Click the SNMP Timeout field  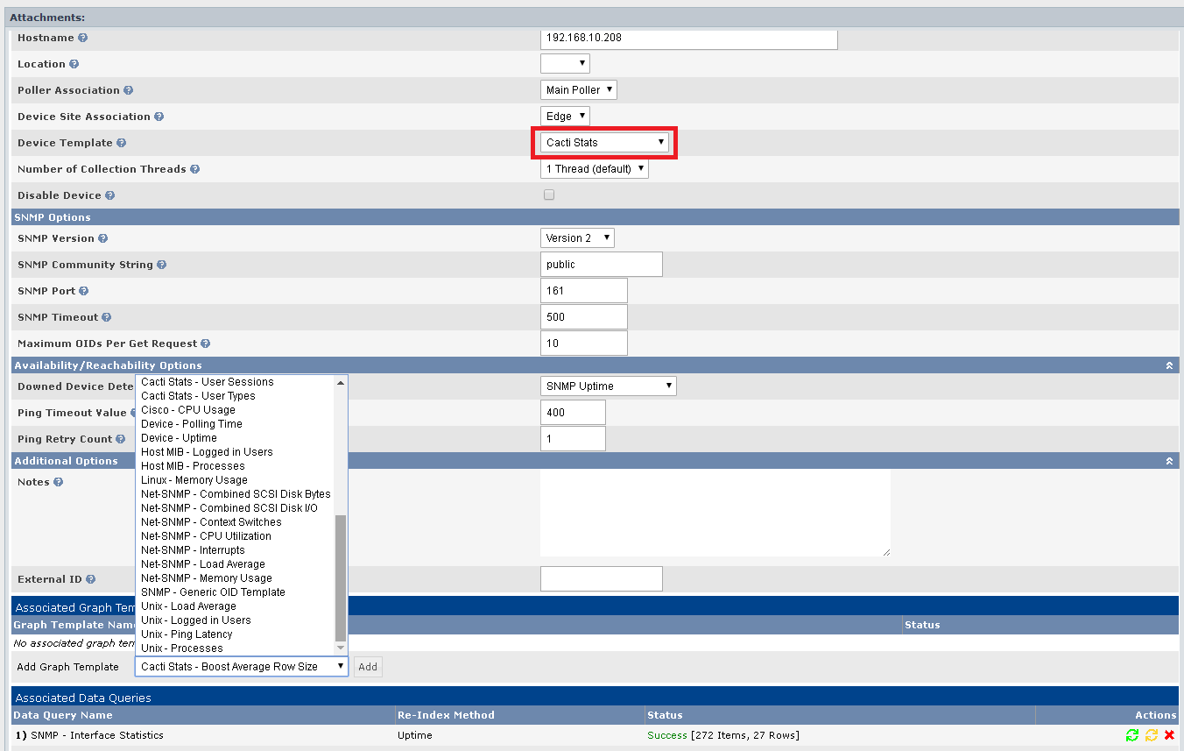tap(584, 316)
